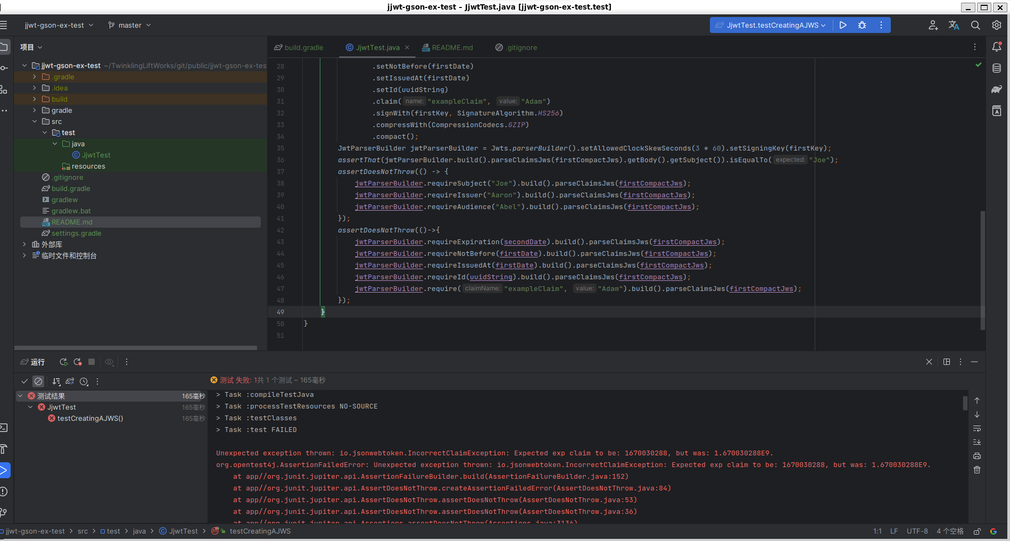Expand the .gradle folder
Screen dimensions: 1010x541
pos(35,77)
